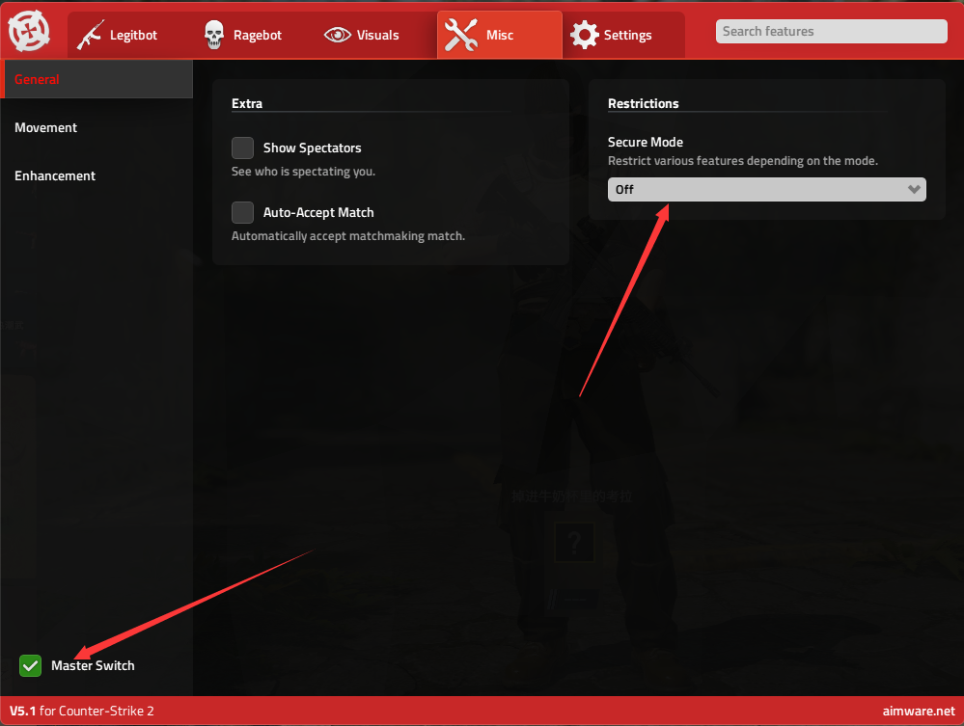This screenshot has height=726, width=964.
Task: Click the Visuals tab label text
Action: coord(377,36)
